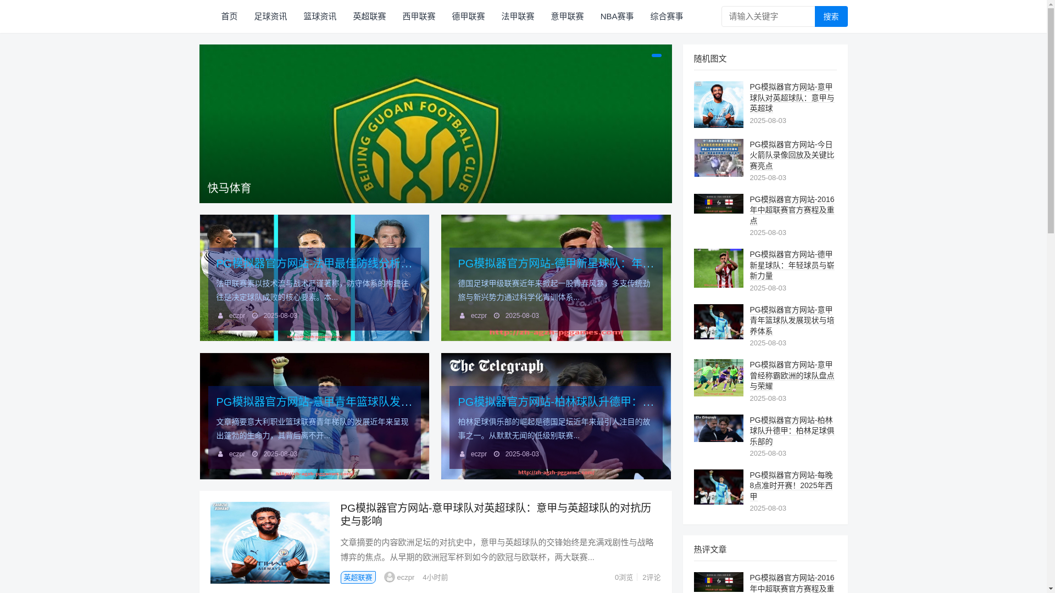
Task: Click author user icon on 法甲最佳防线 card
Action: [220, 316]
